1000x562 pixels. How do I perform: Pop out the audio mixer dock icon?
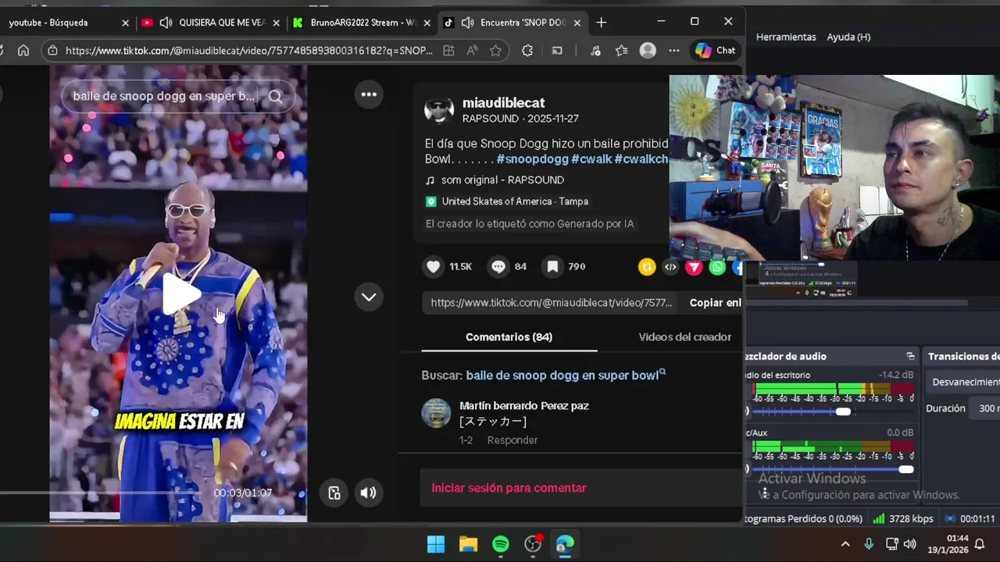(910, 356)
